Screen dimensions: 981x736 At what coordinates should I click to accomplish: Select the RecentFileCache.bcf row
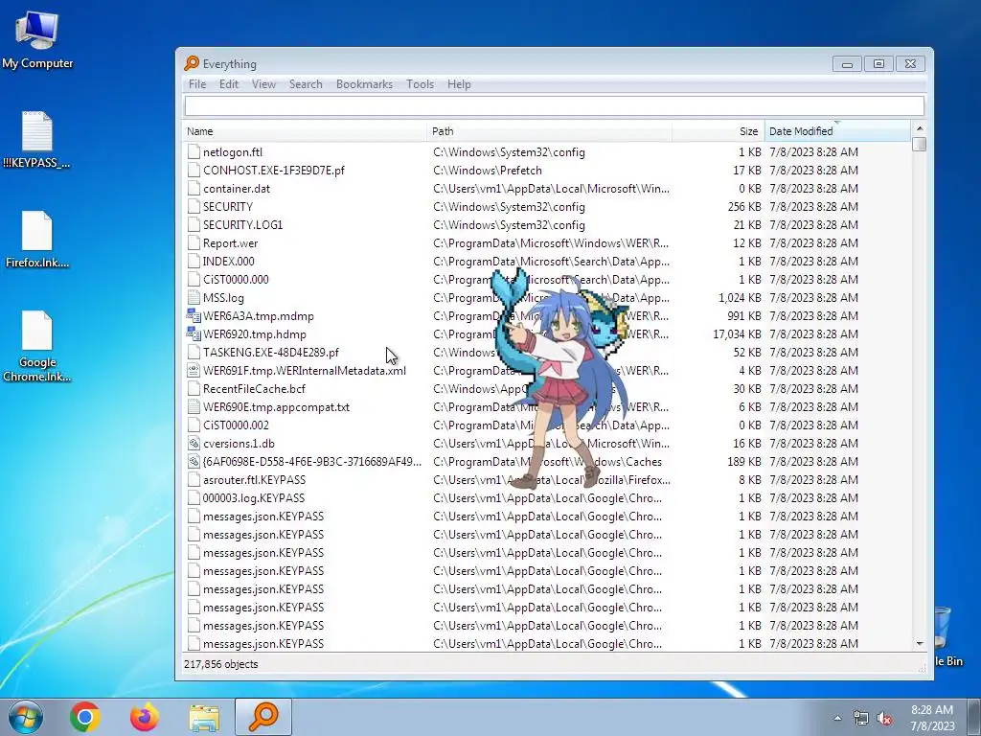[547, 389]
